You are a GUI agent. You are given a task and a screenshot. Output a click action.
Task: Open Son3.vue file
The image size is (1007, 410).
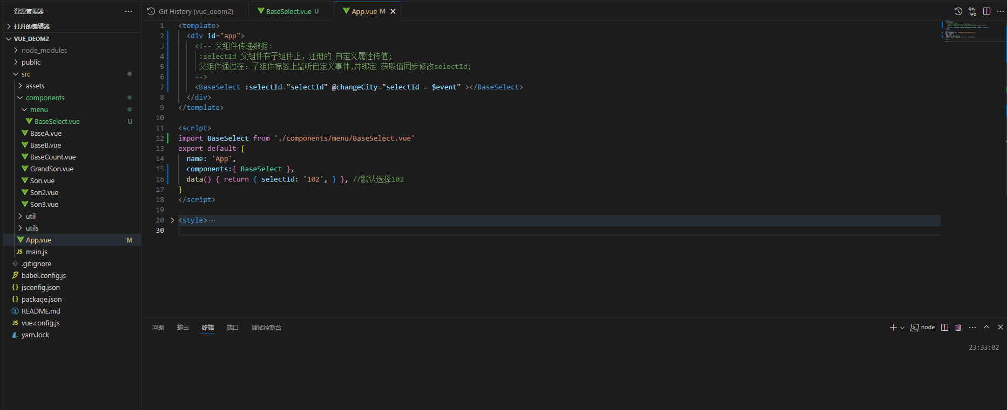pos(72,205)
